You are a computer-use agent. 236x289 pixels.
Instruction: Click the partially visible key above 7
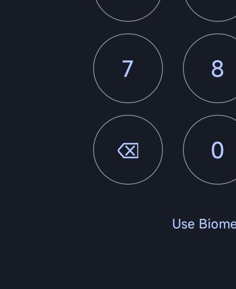point(128,10)
